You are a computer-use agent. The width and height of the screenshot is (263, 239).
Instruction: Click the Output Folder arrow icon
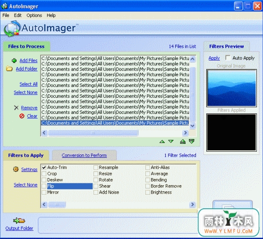pos(19,221)
